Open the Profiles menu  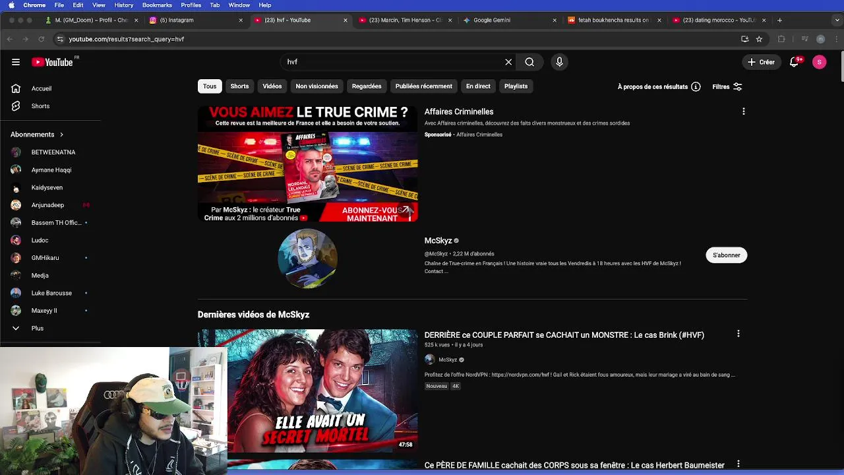pos(191,5)
